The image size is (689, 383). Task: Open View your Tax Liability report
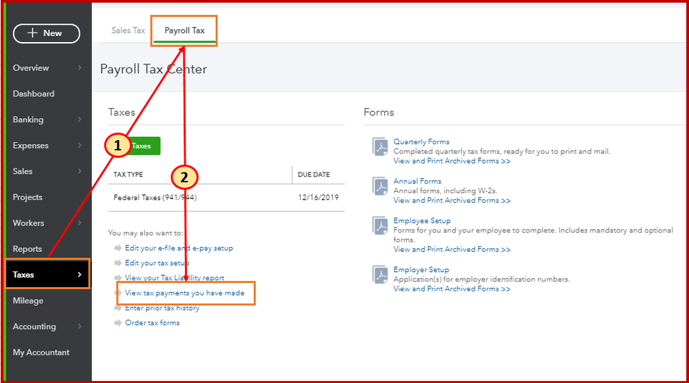[x=174, y=278]
